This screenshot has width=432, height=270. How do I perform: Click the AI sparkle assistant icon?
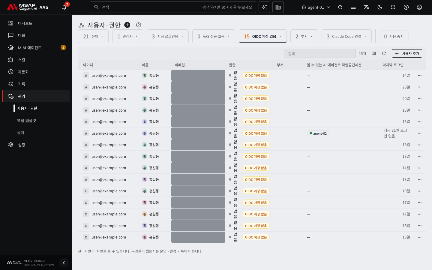[x=264, y=7]
